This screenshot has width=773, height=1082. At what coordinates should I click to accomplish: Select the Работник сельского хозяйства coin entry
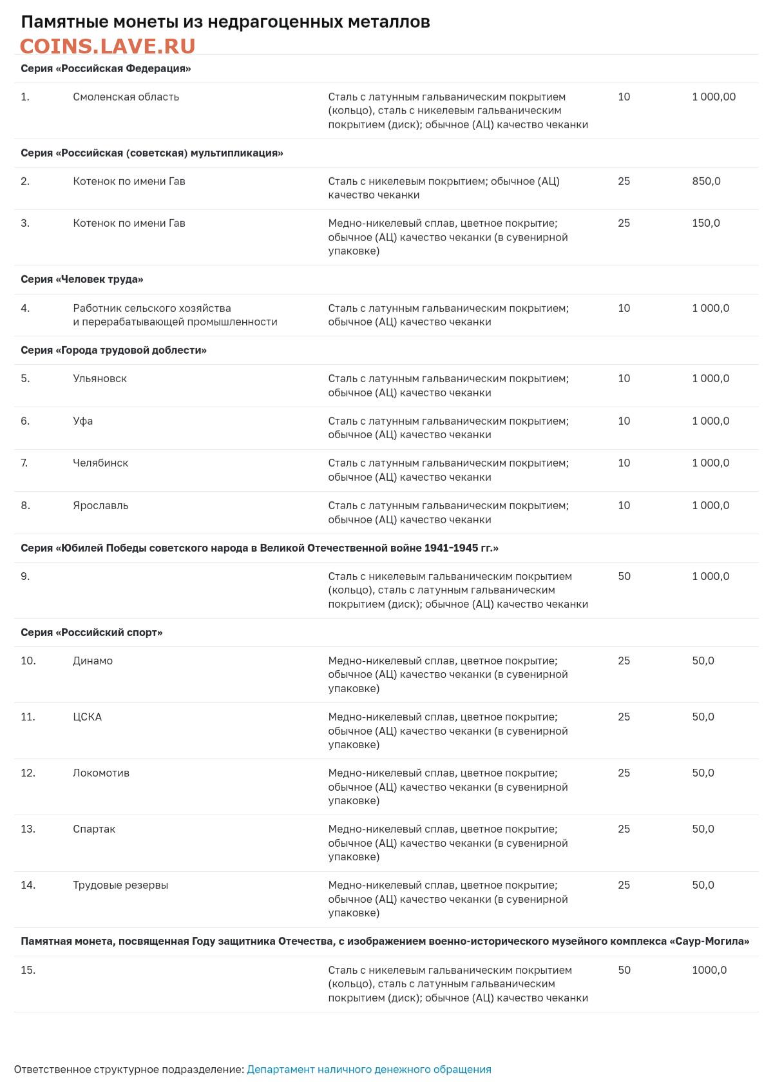[x=175, y=315]
